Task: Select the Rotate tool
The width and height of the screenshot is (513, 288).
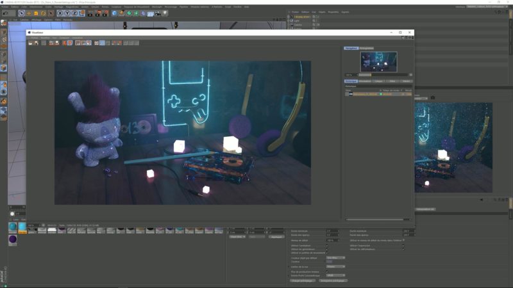Action: (x=43, y=13)
